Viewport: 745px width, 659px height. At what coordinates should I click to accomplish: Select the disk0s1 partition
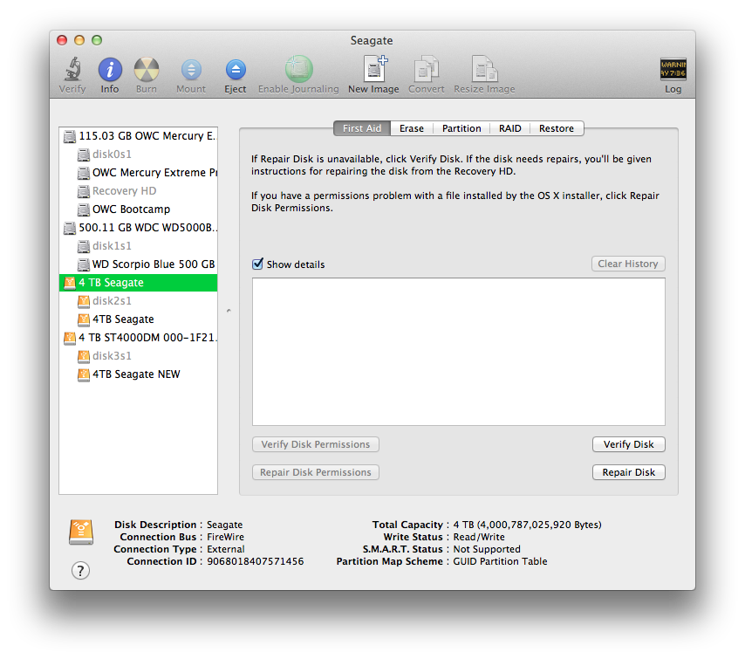point(138,154)
